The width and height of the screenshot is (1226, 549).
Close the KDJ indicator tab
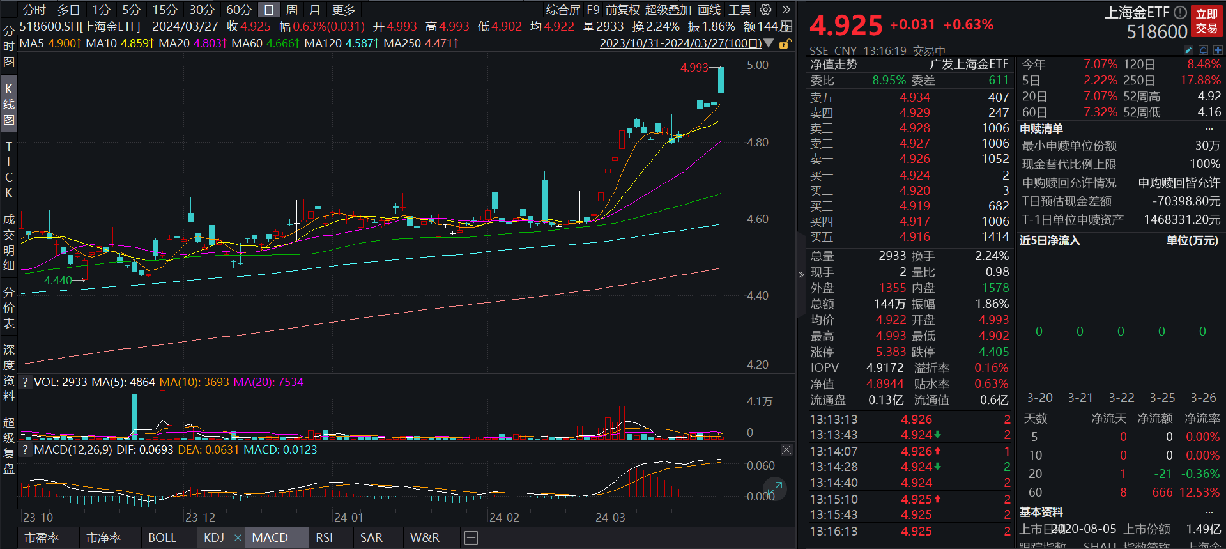click(x=238, y=538)
